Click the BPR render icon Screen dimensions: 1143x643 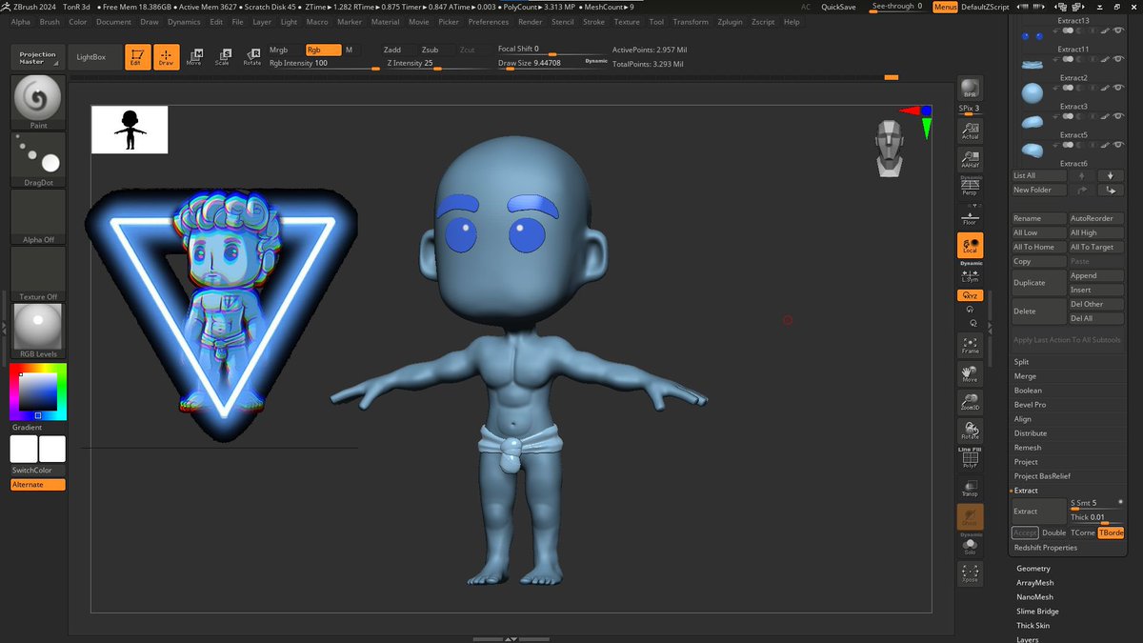970,87
